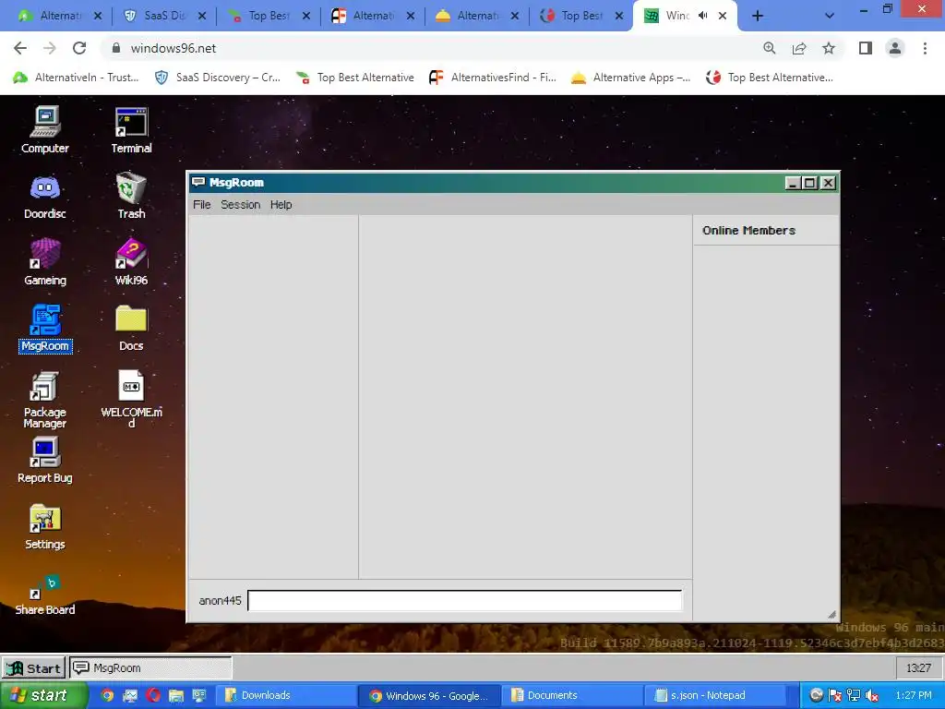
Task: Switch to s.json - Notepad taskbar item
Action: pyautogui.click(x=716, y=695)
